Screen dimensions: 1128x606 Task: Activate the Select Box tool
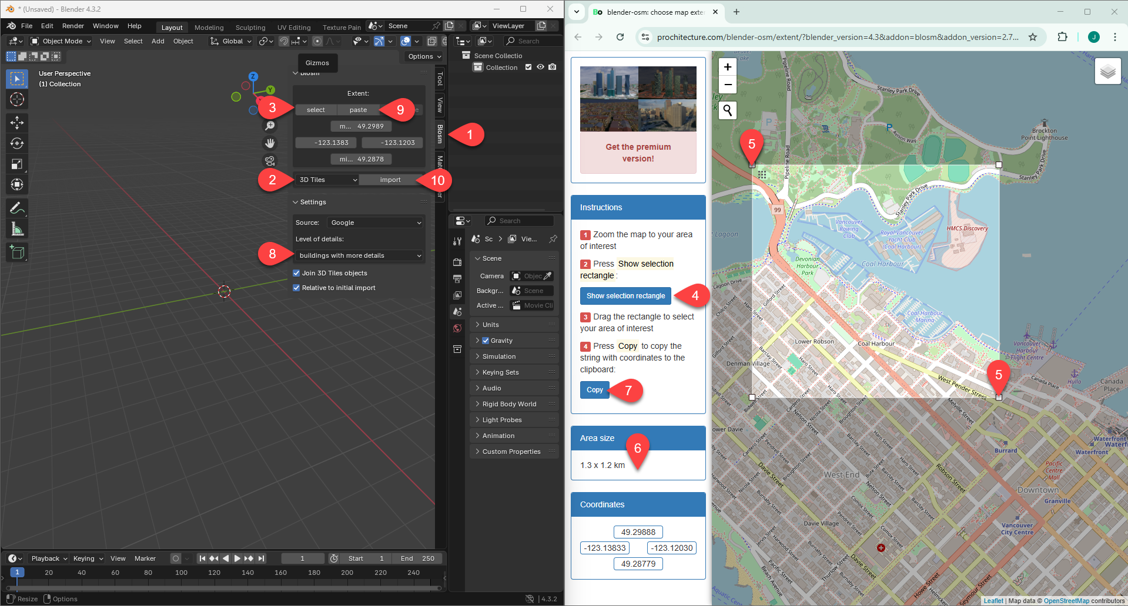(17, 79)
